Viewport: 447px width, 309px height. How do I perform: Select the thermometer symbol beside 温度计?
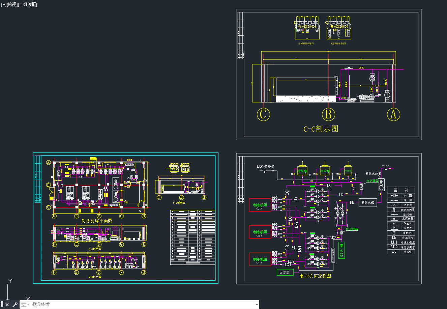pos(394,224)
